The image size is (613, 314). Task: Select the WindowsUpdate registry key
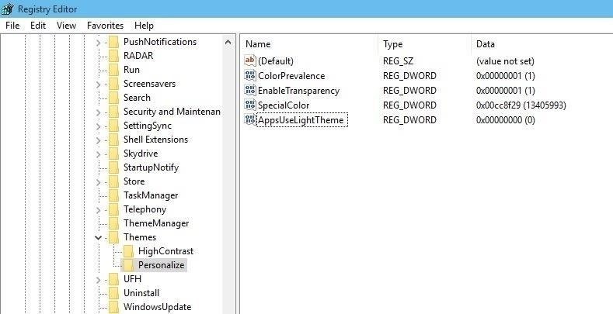pos(156,307)
